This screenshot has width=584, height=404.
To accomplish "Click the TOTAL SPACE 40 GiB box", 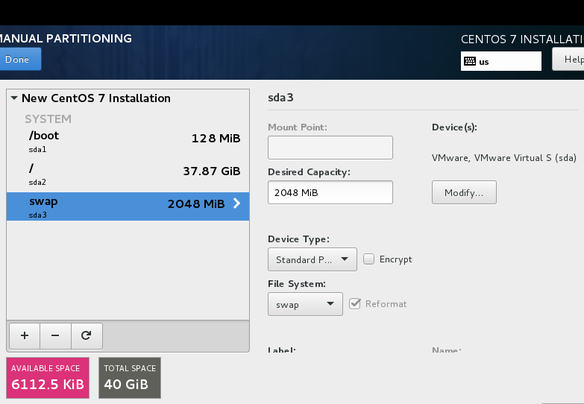I will tap(130, 378).
